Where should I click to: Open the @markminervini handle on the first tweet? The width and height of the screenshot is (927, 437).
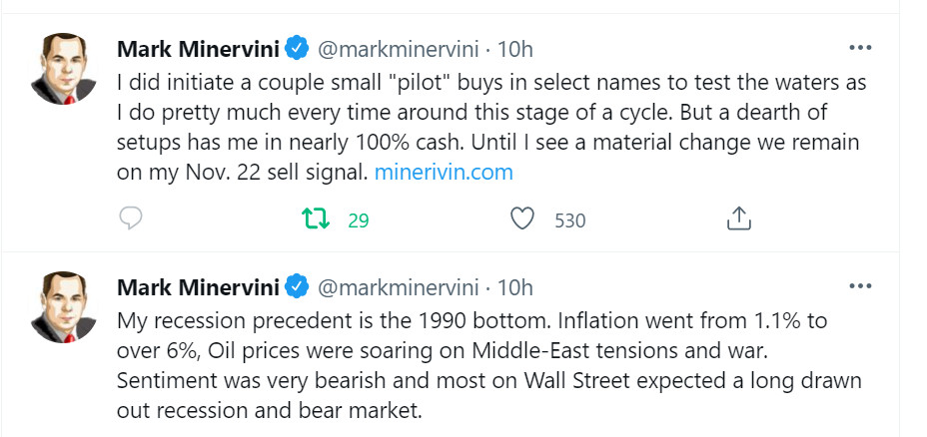398,48
